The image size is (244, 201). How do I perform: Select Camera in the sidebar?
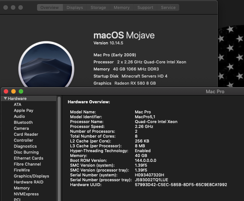coord(21,128)
